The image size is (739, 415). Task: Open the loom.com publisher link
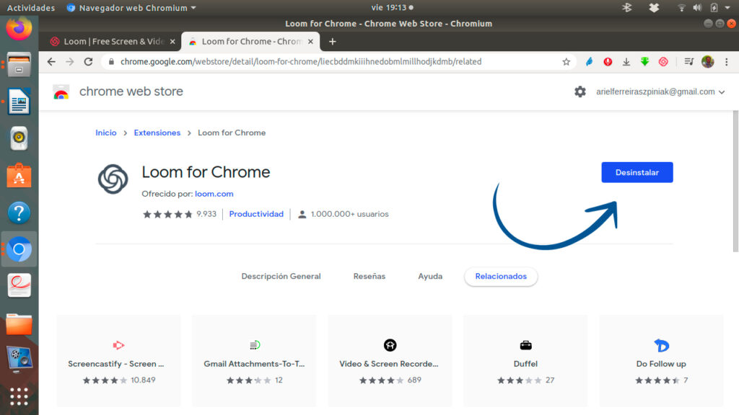point(214,194)
